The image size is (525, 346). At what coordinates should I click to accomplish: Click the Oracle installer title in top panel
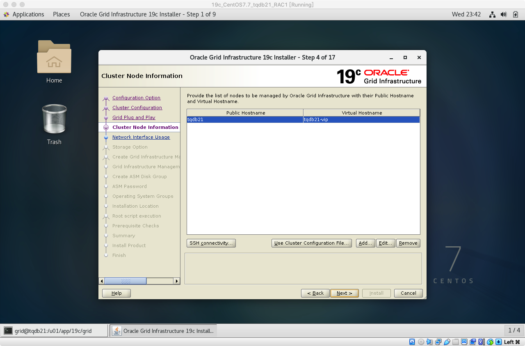[148, 14]
